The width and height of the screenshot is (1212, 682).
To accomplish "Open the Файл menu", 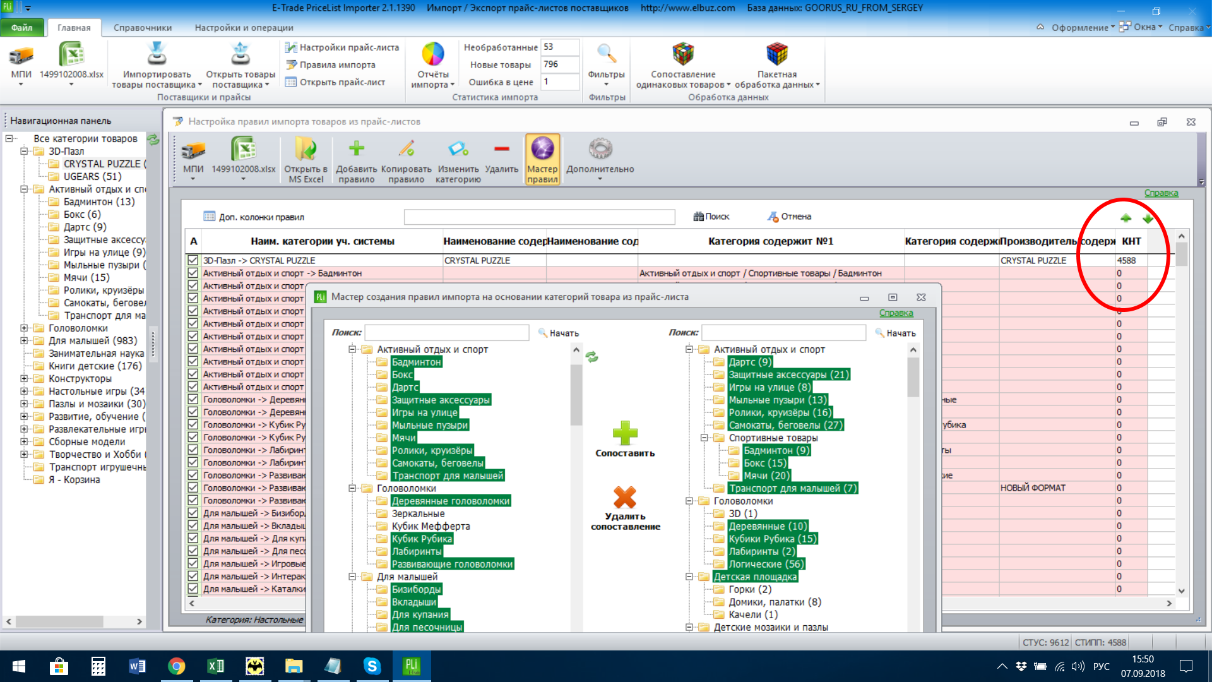I will point(21,27).
